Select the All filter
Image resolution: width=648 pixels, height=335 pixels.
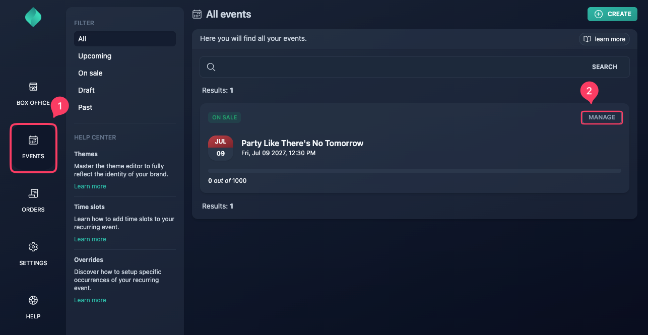click(x=125, y=39)
